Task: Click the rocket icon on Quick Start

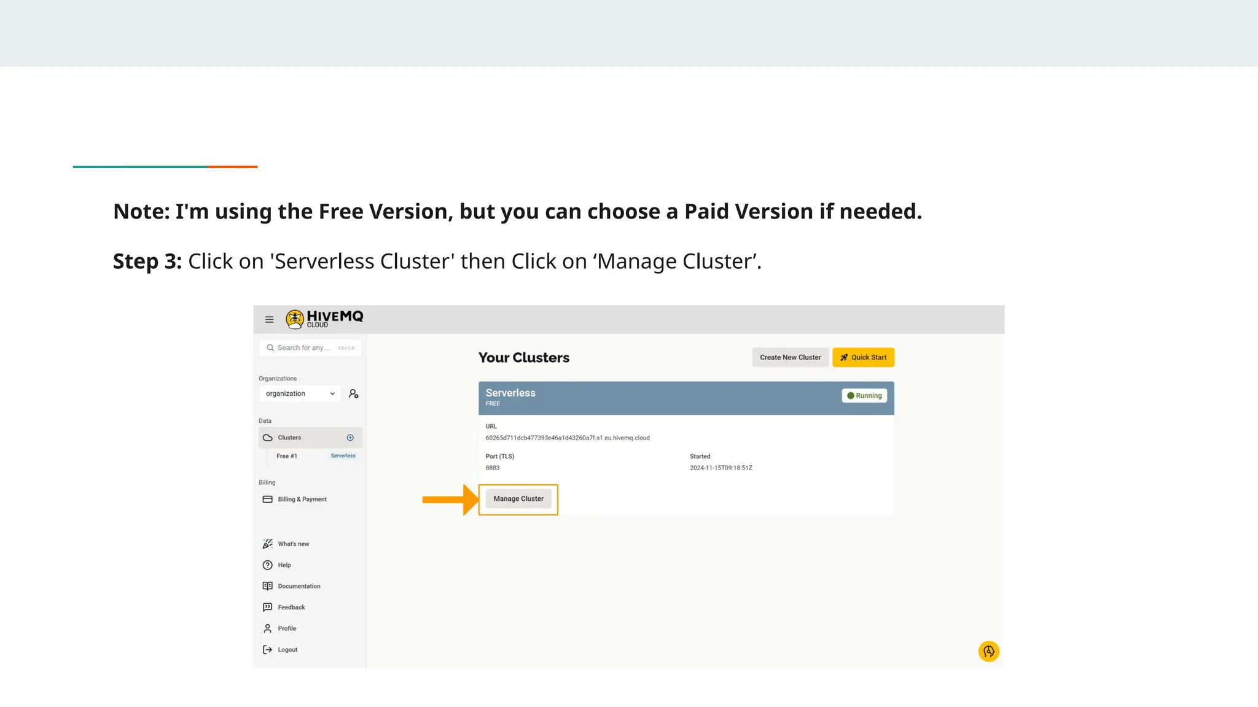Action: (x=844, y=357)
